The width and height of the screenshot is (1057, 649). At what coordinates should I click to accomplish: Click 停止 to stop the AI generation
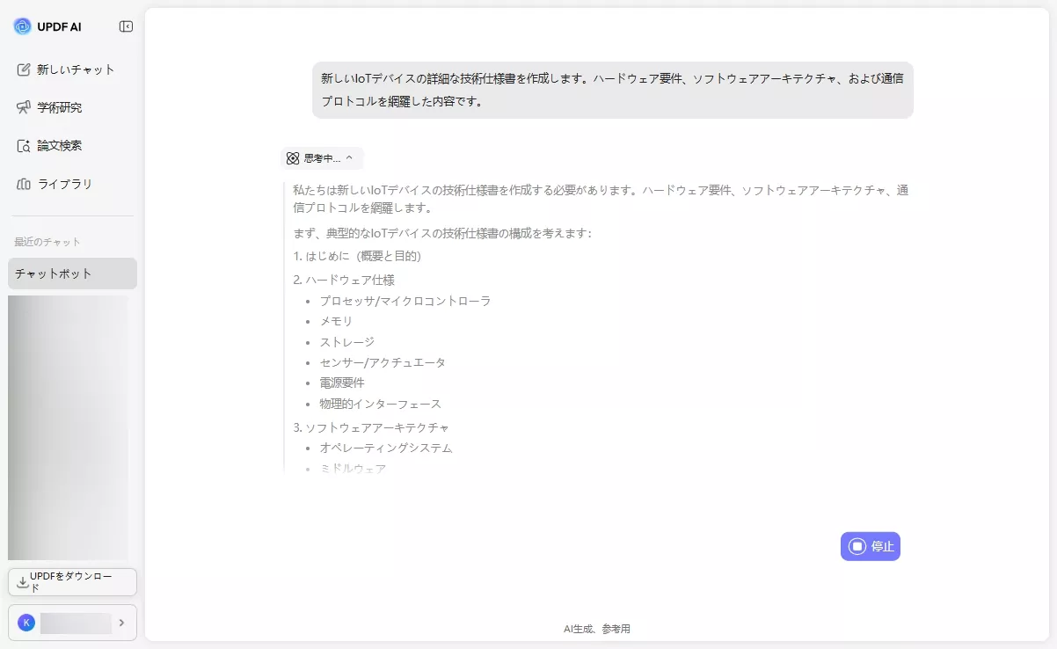point(870,546)
